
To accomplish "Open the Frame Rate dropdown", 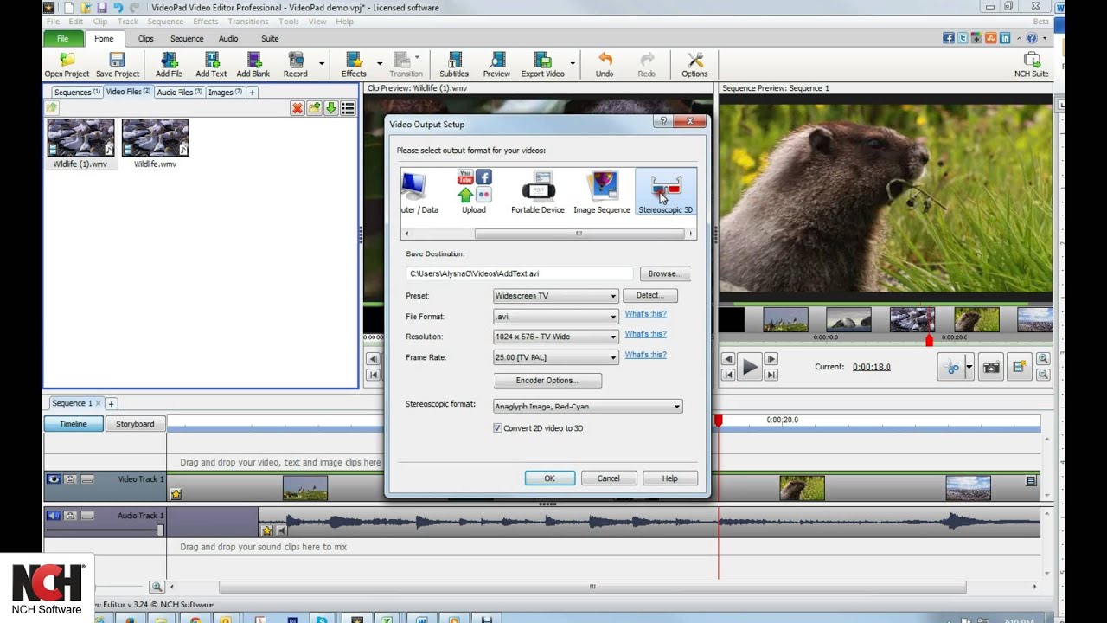I will [x=555, y=357].
